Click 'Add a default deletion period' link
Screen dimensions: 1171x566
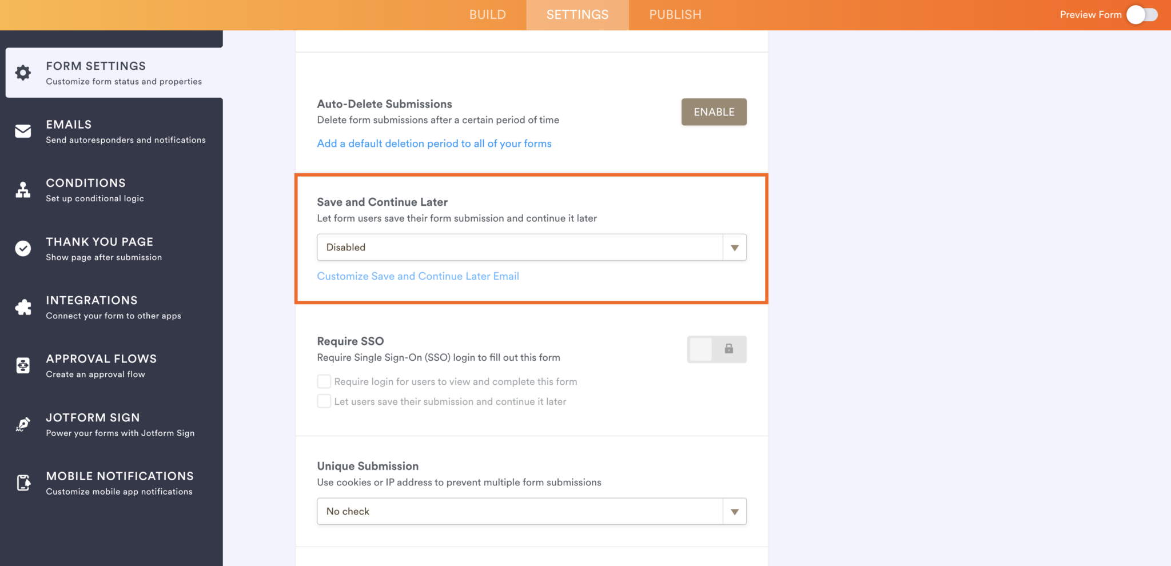click(x=434, y=144)
